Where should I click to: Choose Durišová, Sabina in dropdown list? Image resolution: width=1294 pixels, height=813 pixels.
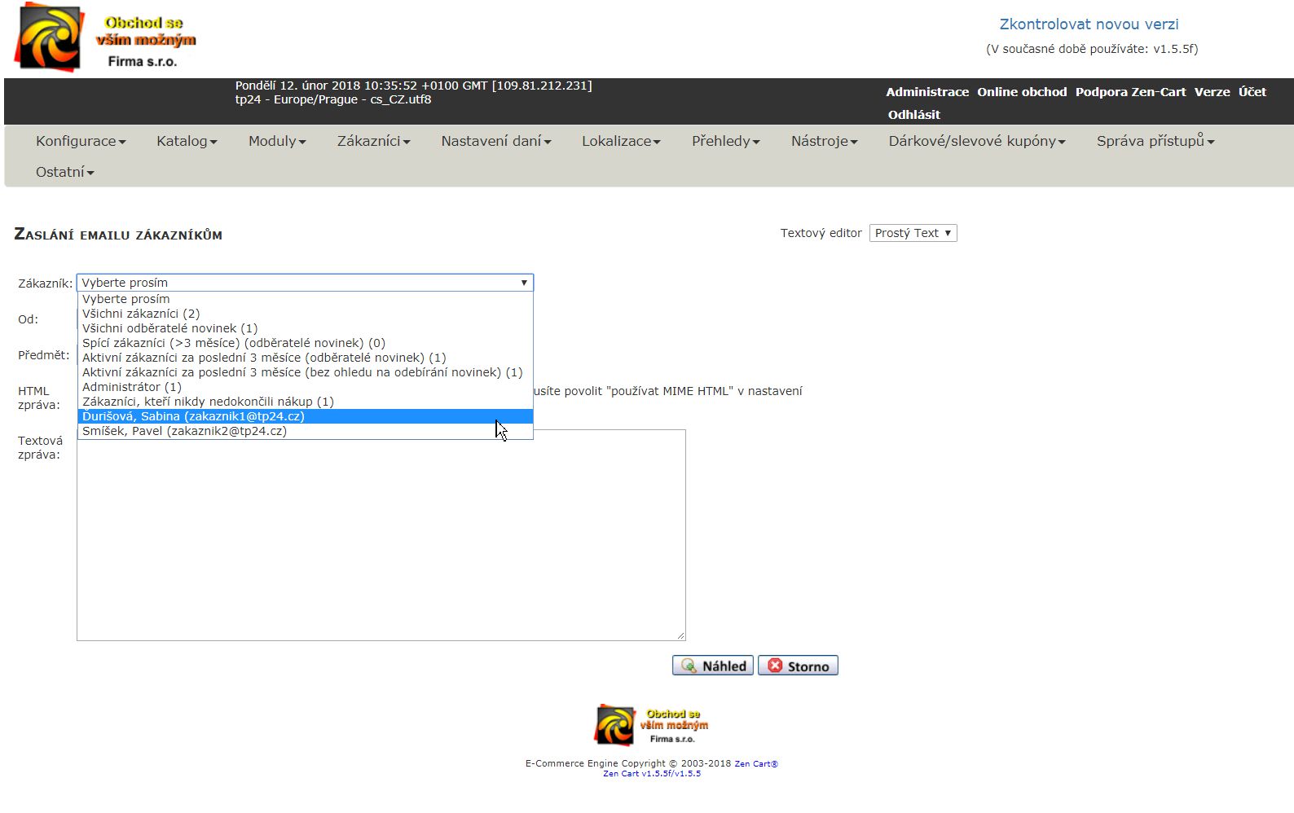tap(193, 416)
